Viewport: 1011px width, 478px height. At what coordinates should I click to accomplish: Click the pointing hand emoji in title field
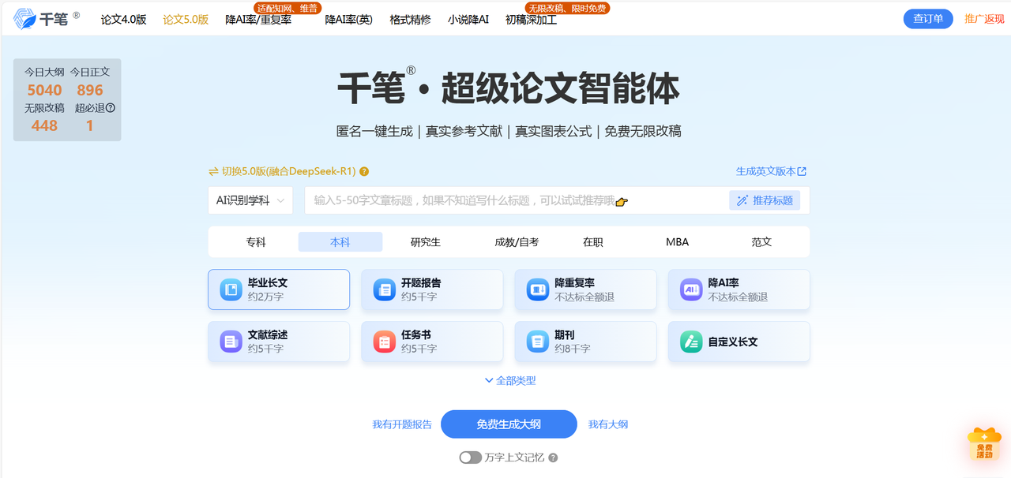pyautogui.click(x=622, y=201)
